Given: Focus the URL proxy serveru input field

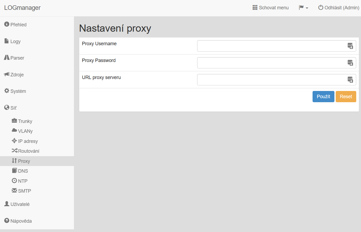Looking at the screenshot, I should pyautogui.click(x=277, y=80).
